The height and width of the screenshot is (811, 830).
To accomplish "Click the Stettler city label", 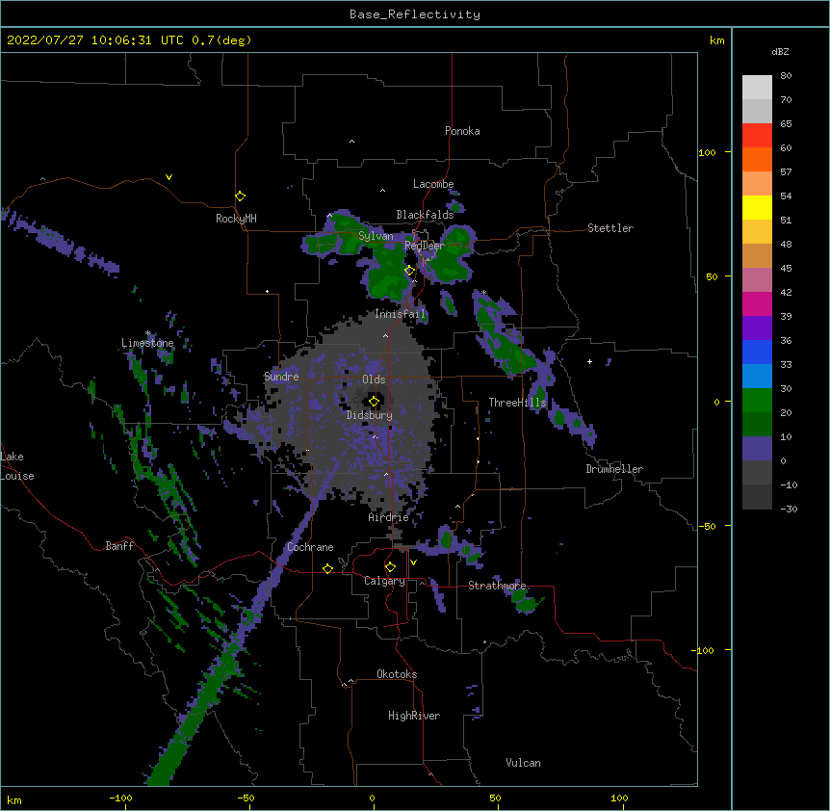I will pyautogui.click(x=610, y=228).
